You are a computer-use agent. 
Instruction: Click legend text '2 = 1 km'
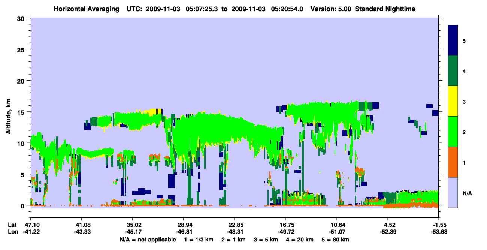point(234,240)
